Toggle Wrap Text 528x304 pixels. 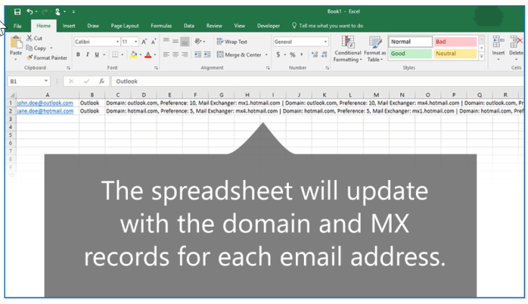click(x=232, y=42)
